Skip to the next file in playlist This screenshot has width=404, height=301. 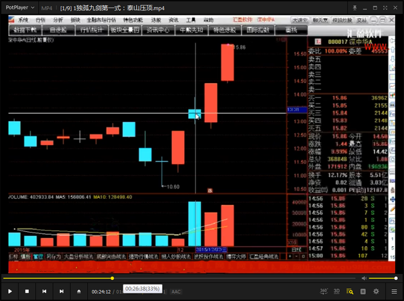pyautogui.click(x=61, y=291)
